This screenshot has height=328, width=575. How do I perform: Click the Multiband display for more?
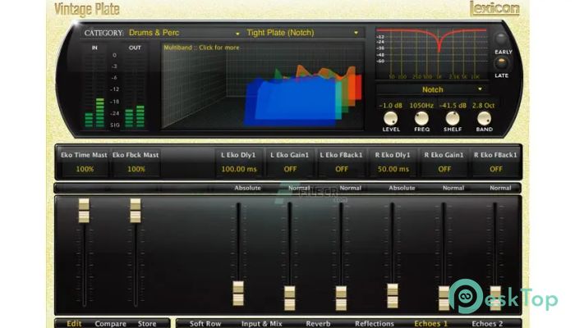[263, 85]
